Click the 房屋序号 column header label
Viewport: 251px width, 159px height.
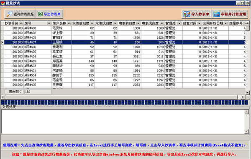click(236, 23)
